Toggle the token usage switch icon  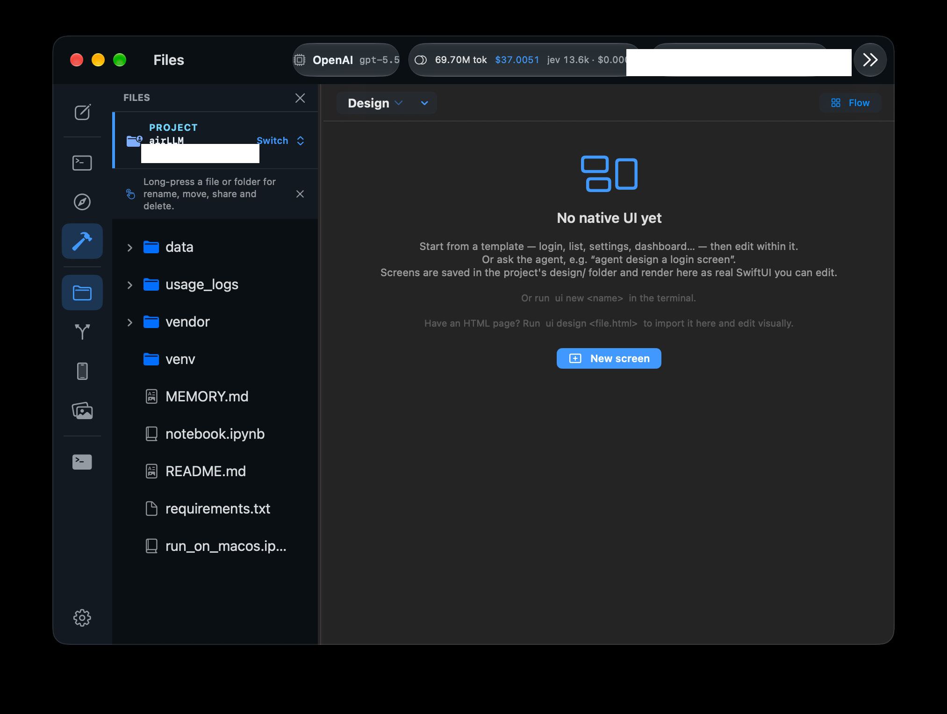pos(421,60)
